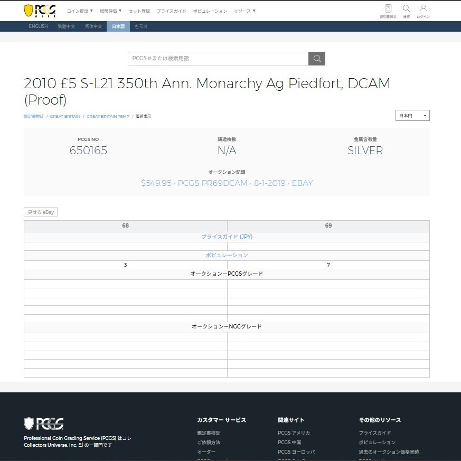461x461 pixels.
Task: Open the プライスガイド menu item
Action: pos(172,11)
